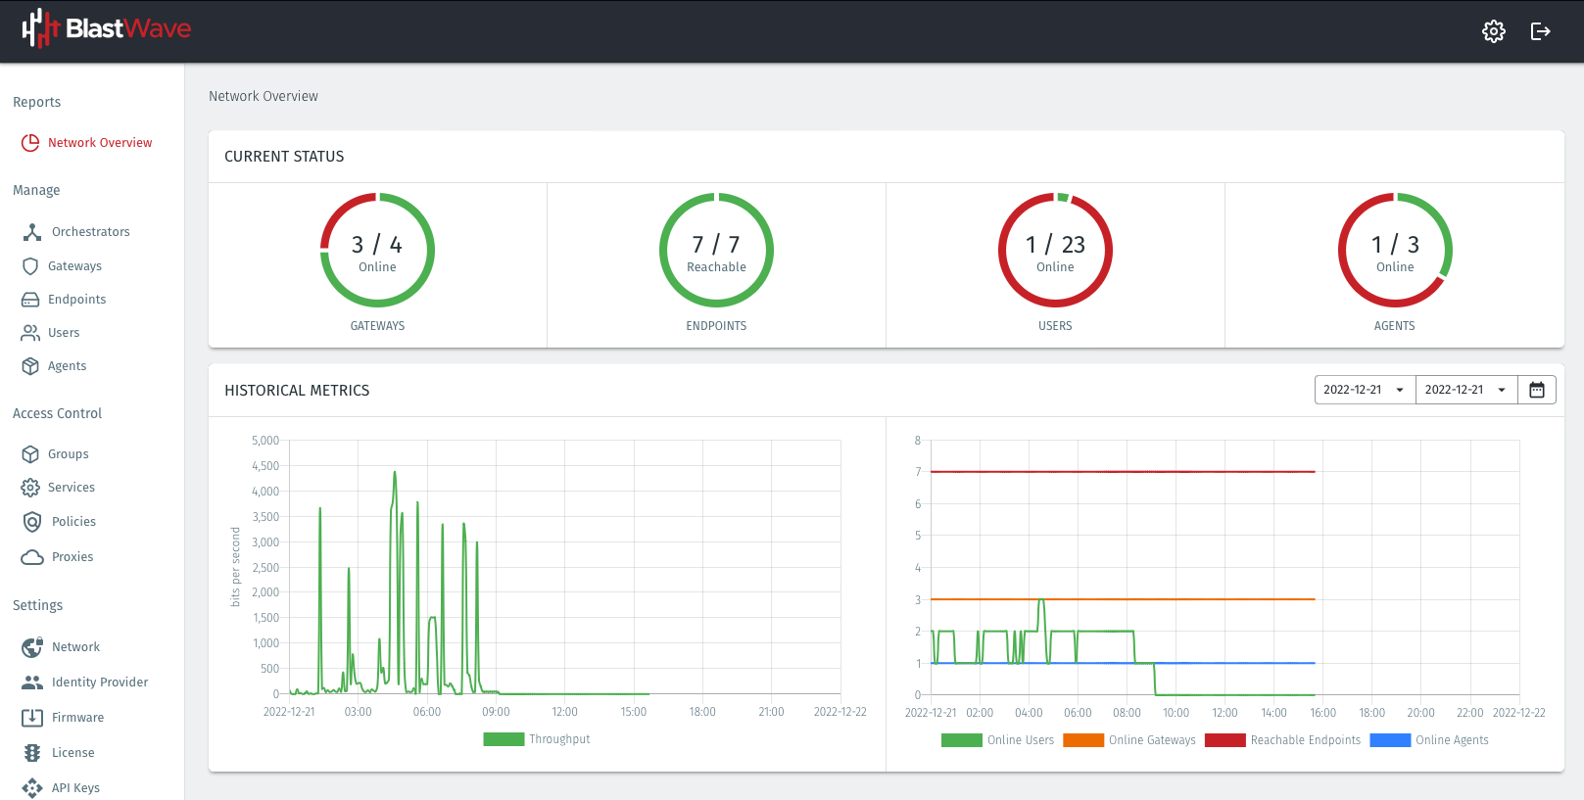Click the Gateways shield icon
1584x800 pixels.
pos(30,266)
